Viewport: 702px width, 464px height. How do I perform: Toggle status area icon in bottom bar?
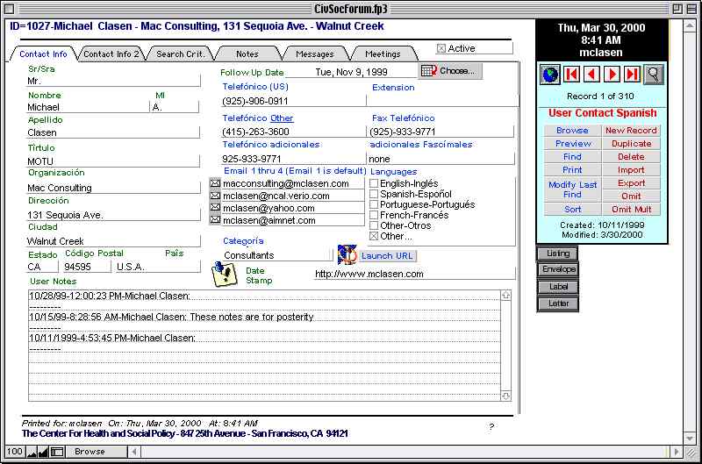coord(57,452)
